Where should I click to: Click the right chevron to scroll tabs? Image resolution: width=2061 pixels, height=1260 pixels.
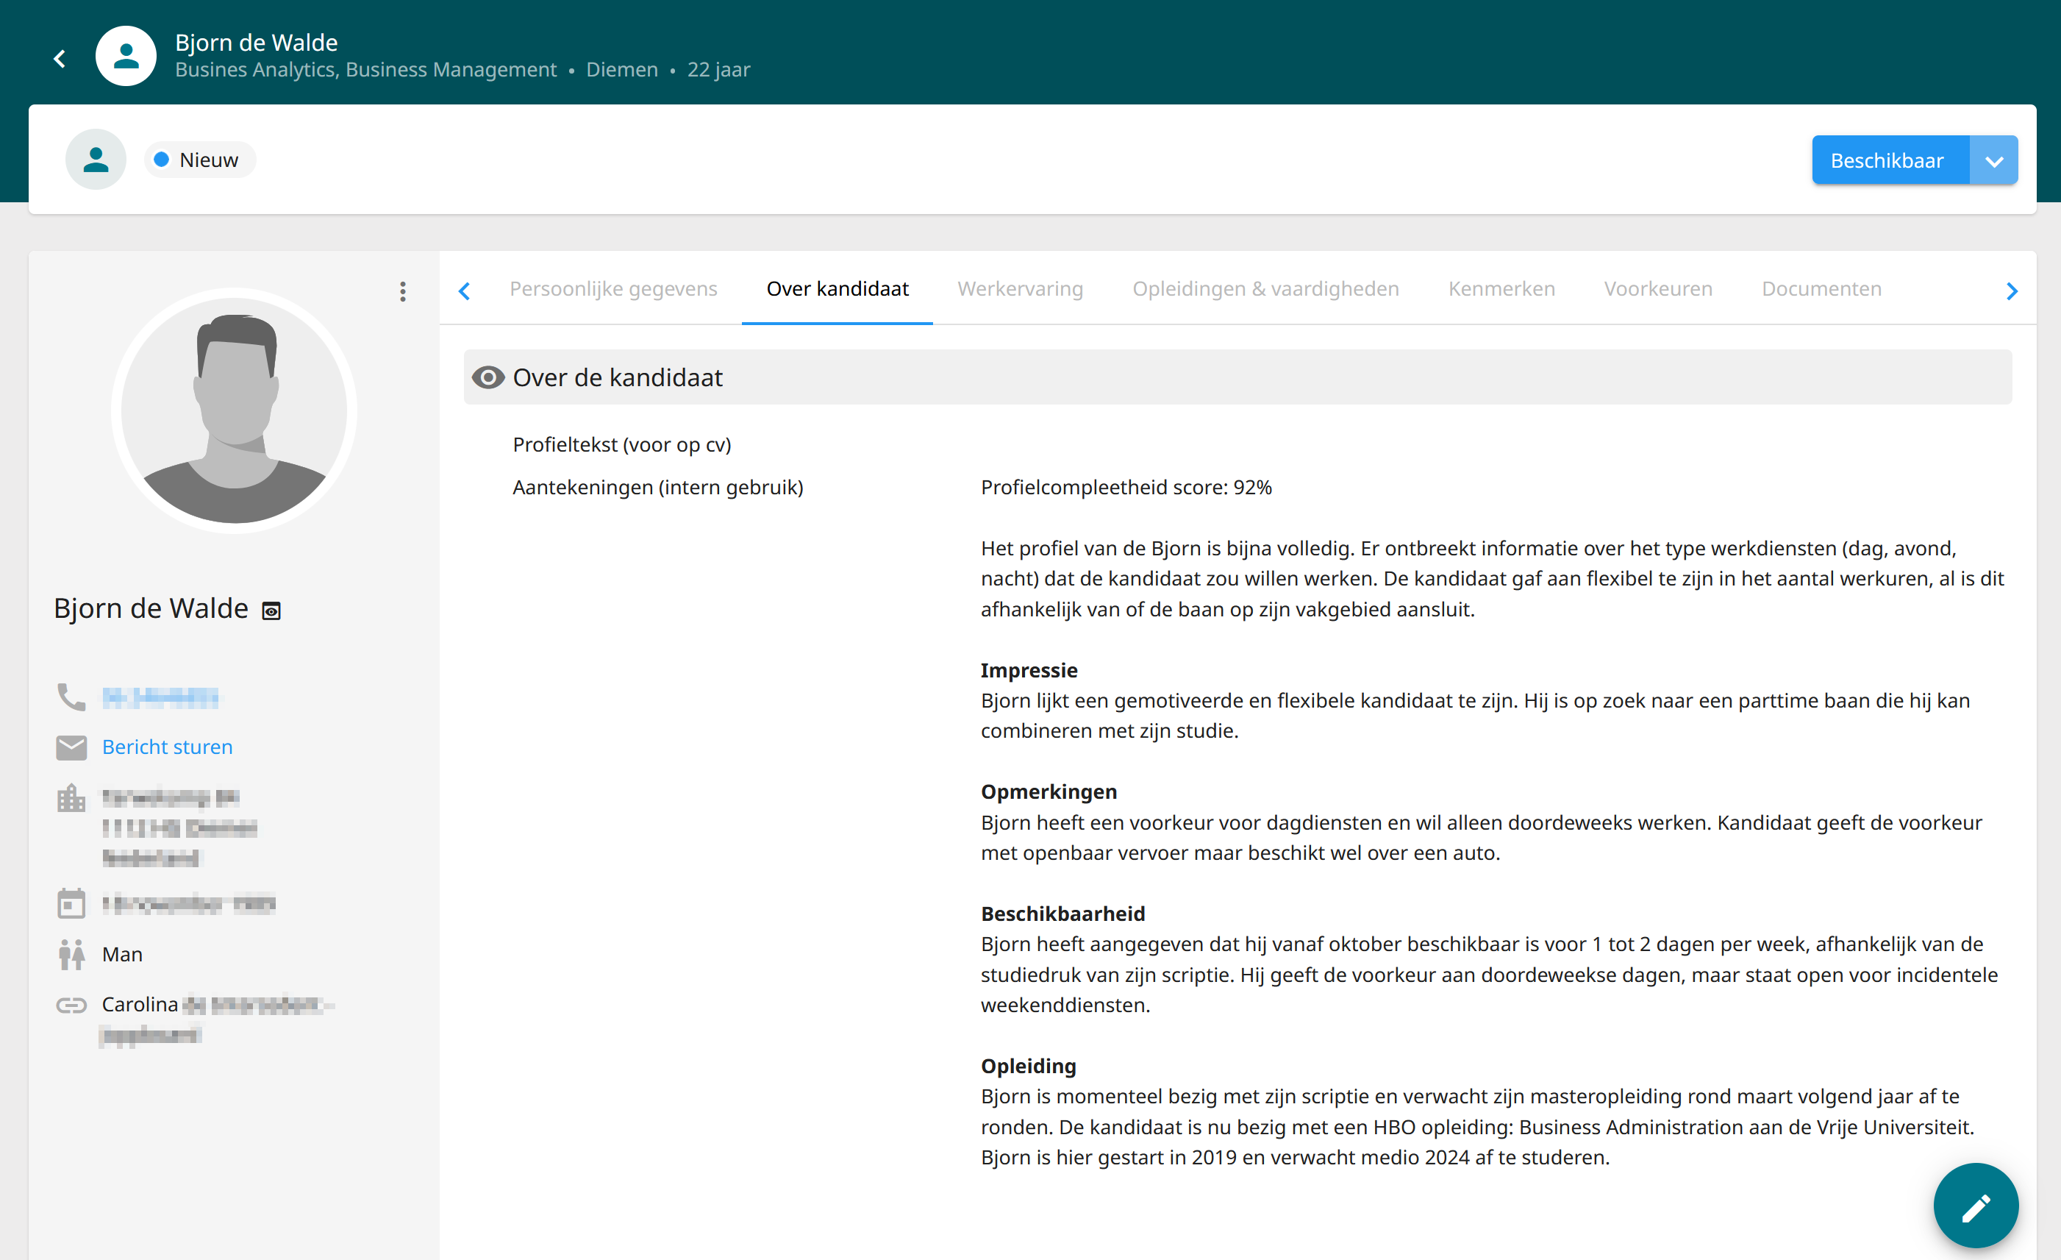(2012, 291)
